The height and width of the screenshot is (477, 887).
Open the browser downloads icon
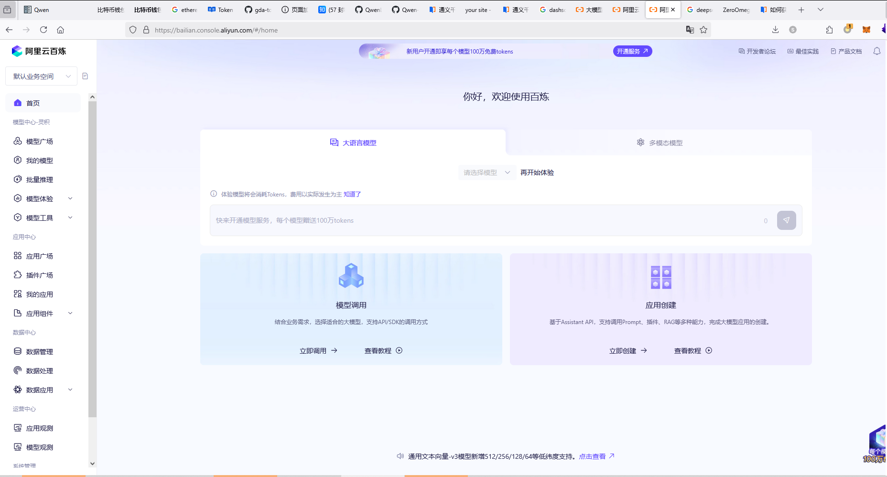coord(775,30)
